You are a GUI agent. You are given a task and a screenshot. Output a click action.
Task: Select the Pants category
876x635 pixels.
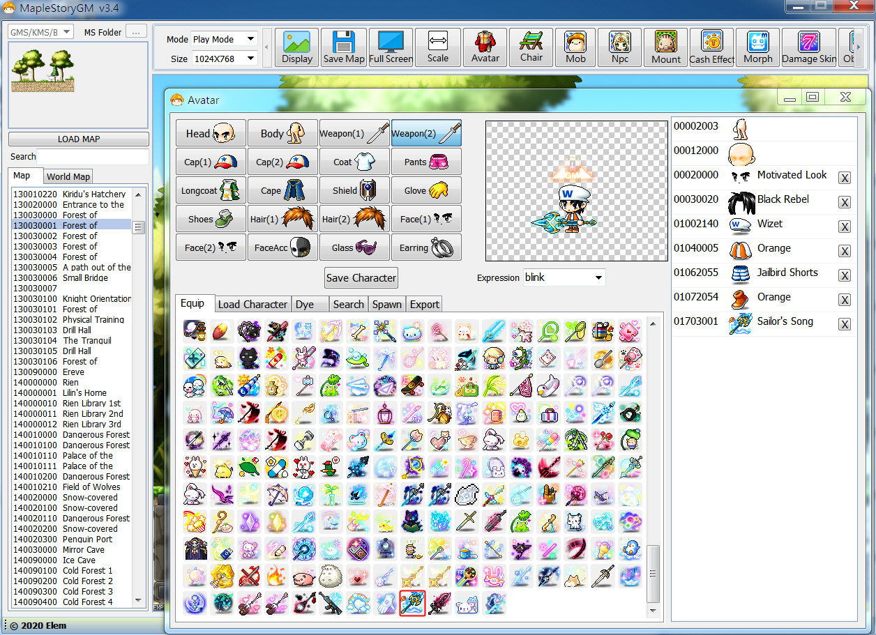[426, 162]
